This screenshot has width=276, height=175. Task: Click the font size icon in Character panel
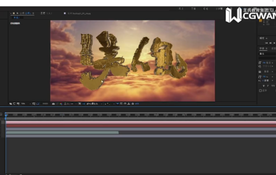[x=260, y=63]
